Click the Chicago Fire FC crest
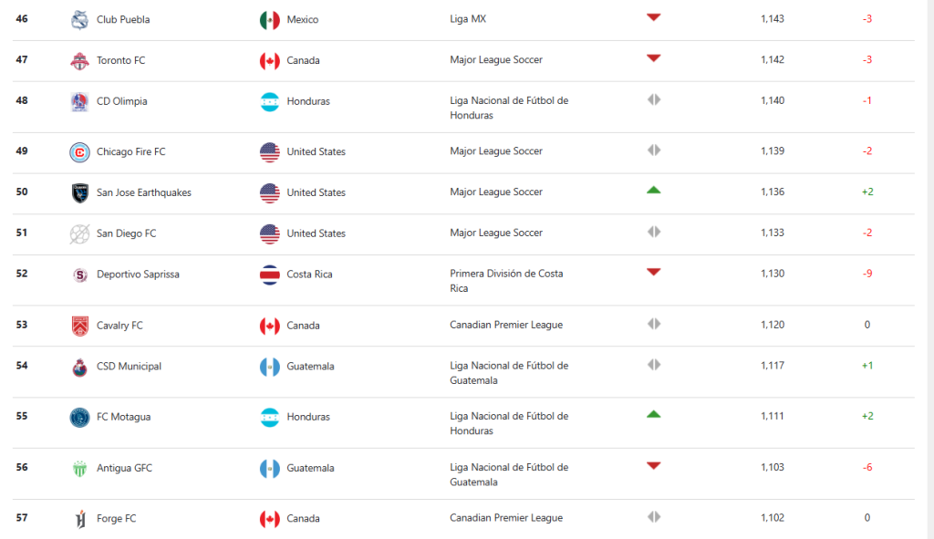 point(80,152)
